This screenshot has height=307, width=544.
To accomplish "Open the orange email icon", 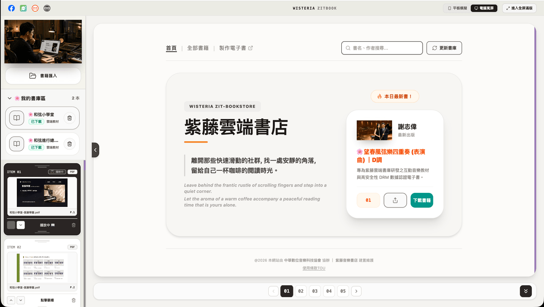I will [x=35, y=8].
